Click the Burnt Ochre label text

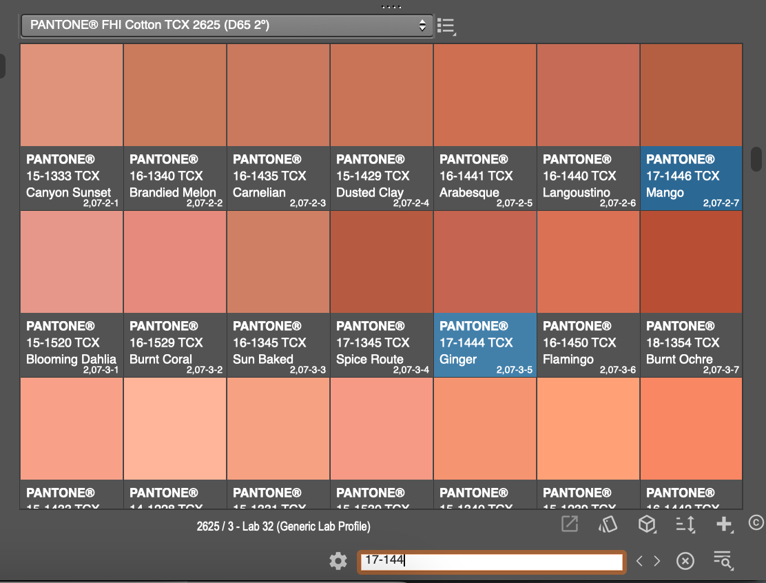(679, 359)
